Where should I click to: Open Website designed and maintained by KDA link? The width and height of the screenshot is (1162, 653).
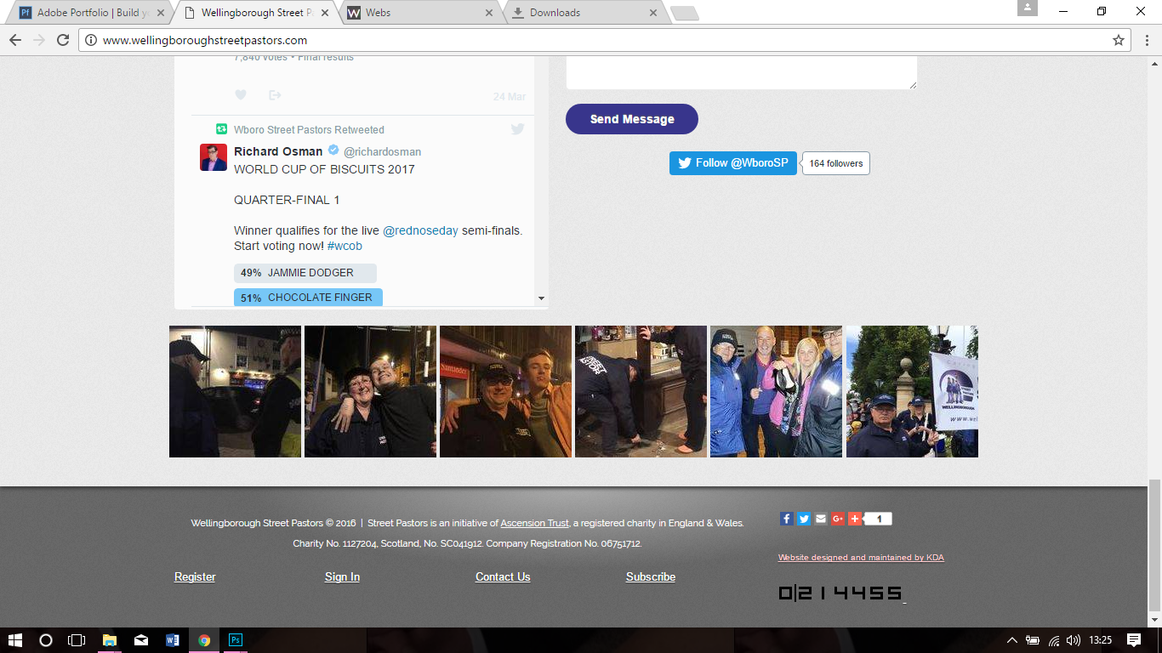point(861,558)
